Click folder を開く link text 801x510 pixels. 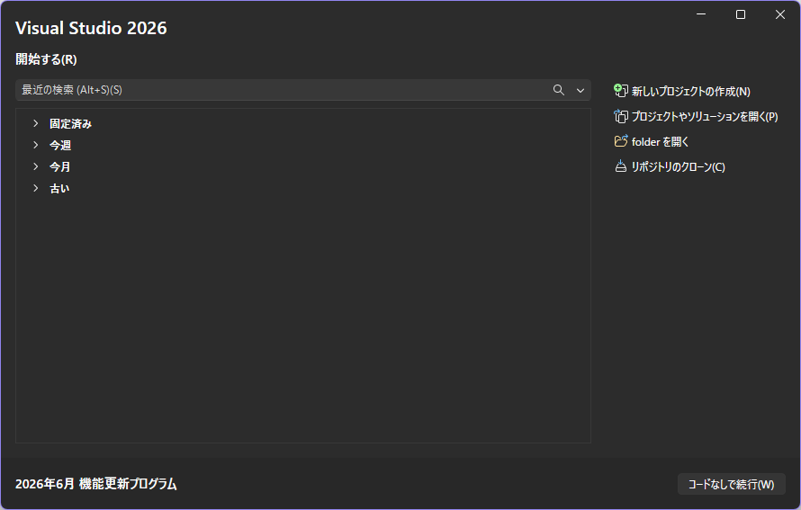(660, 142)
